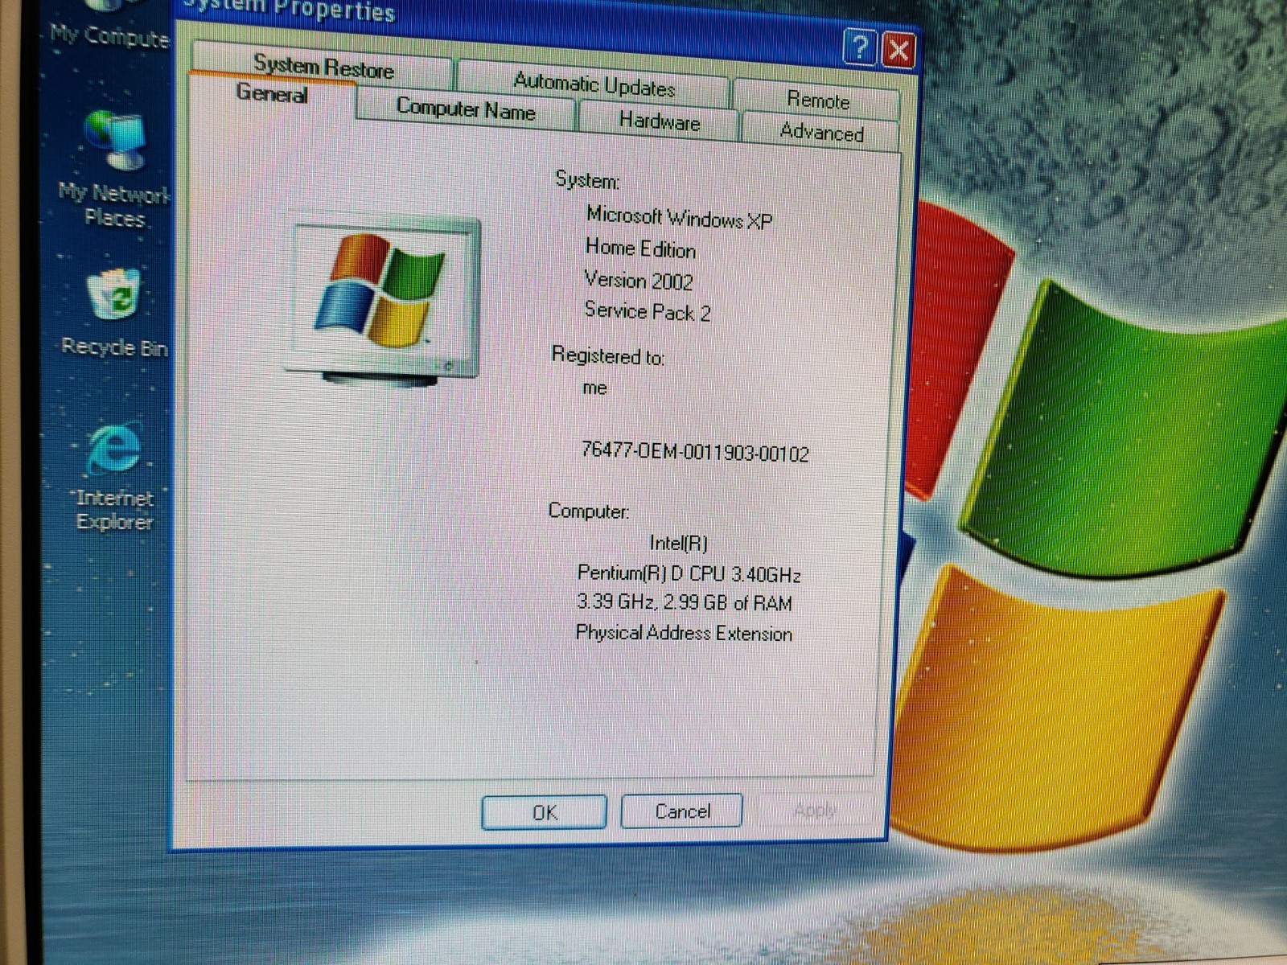Open the Computer Name tab
This screenshot has width=1287, height=965.
[466, 109]
